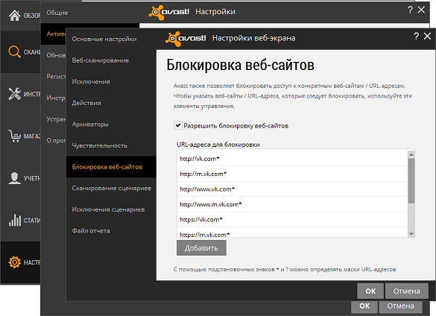
Task: Click the 'Блокировка веб-сайтов' page heading
Action: [x=241, y=65]
